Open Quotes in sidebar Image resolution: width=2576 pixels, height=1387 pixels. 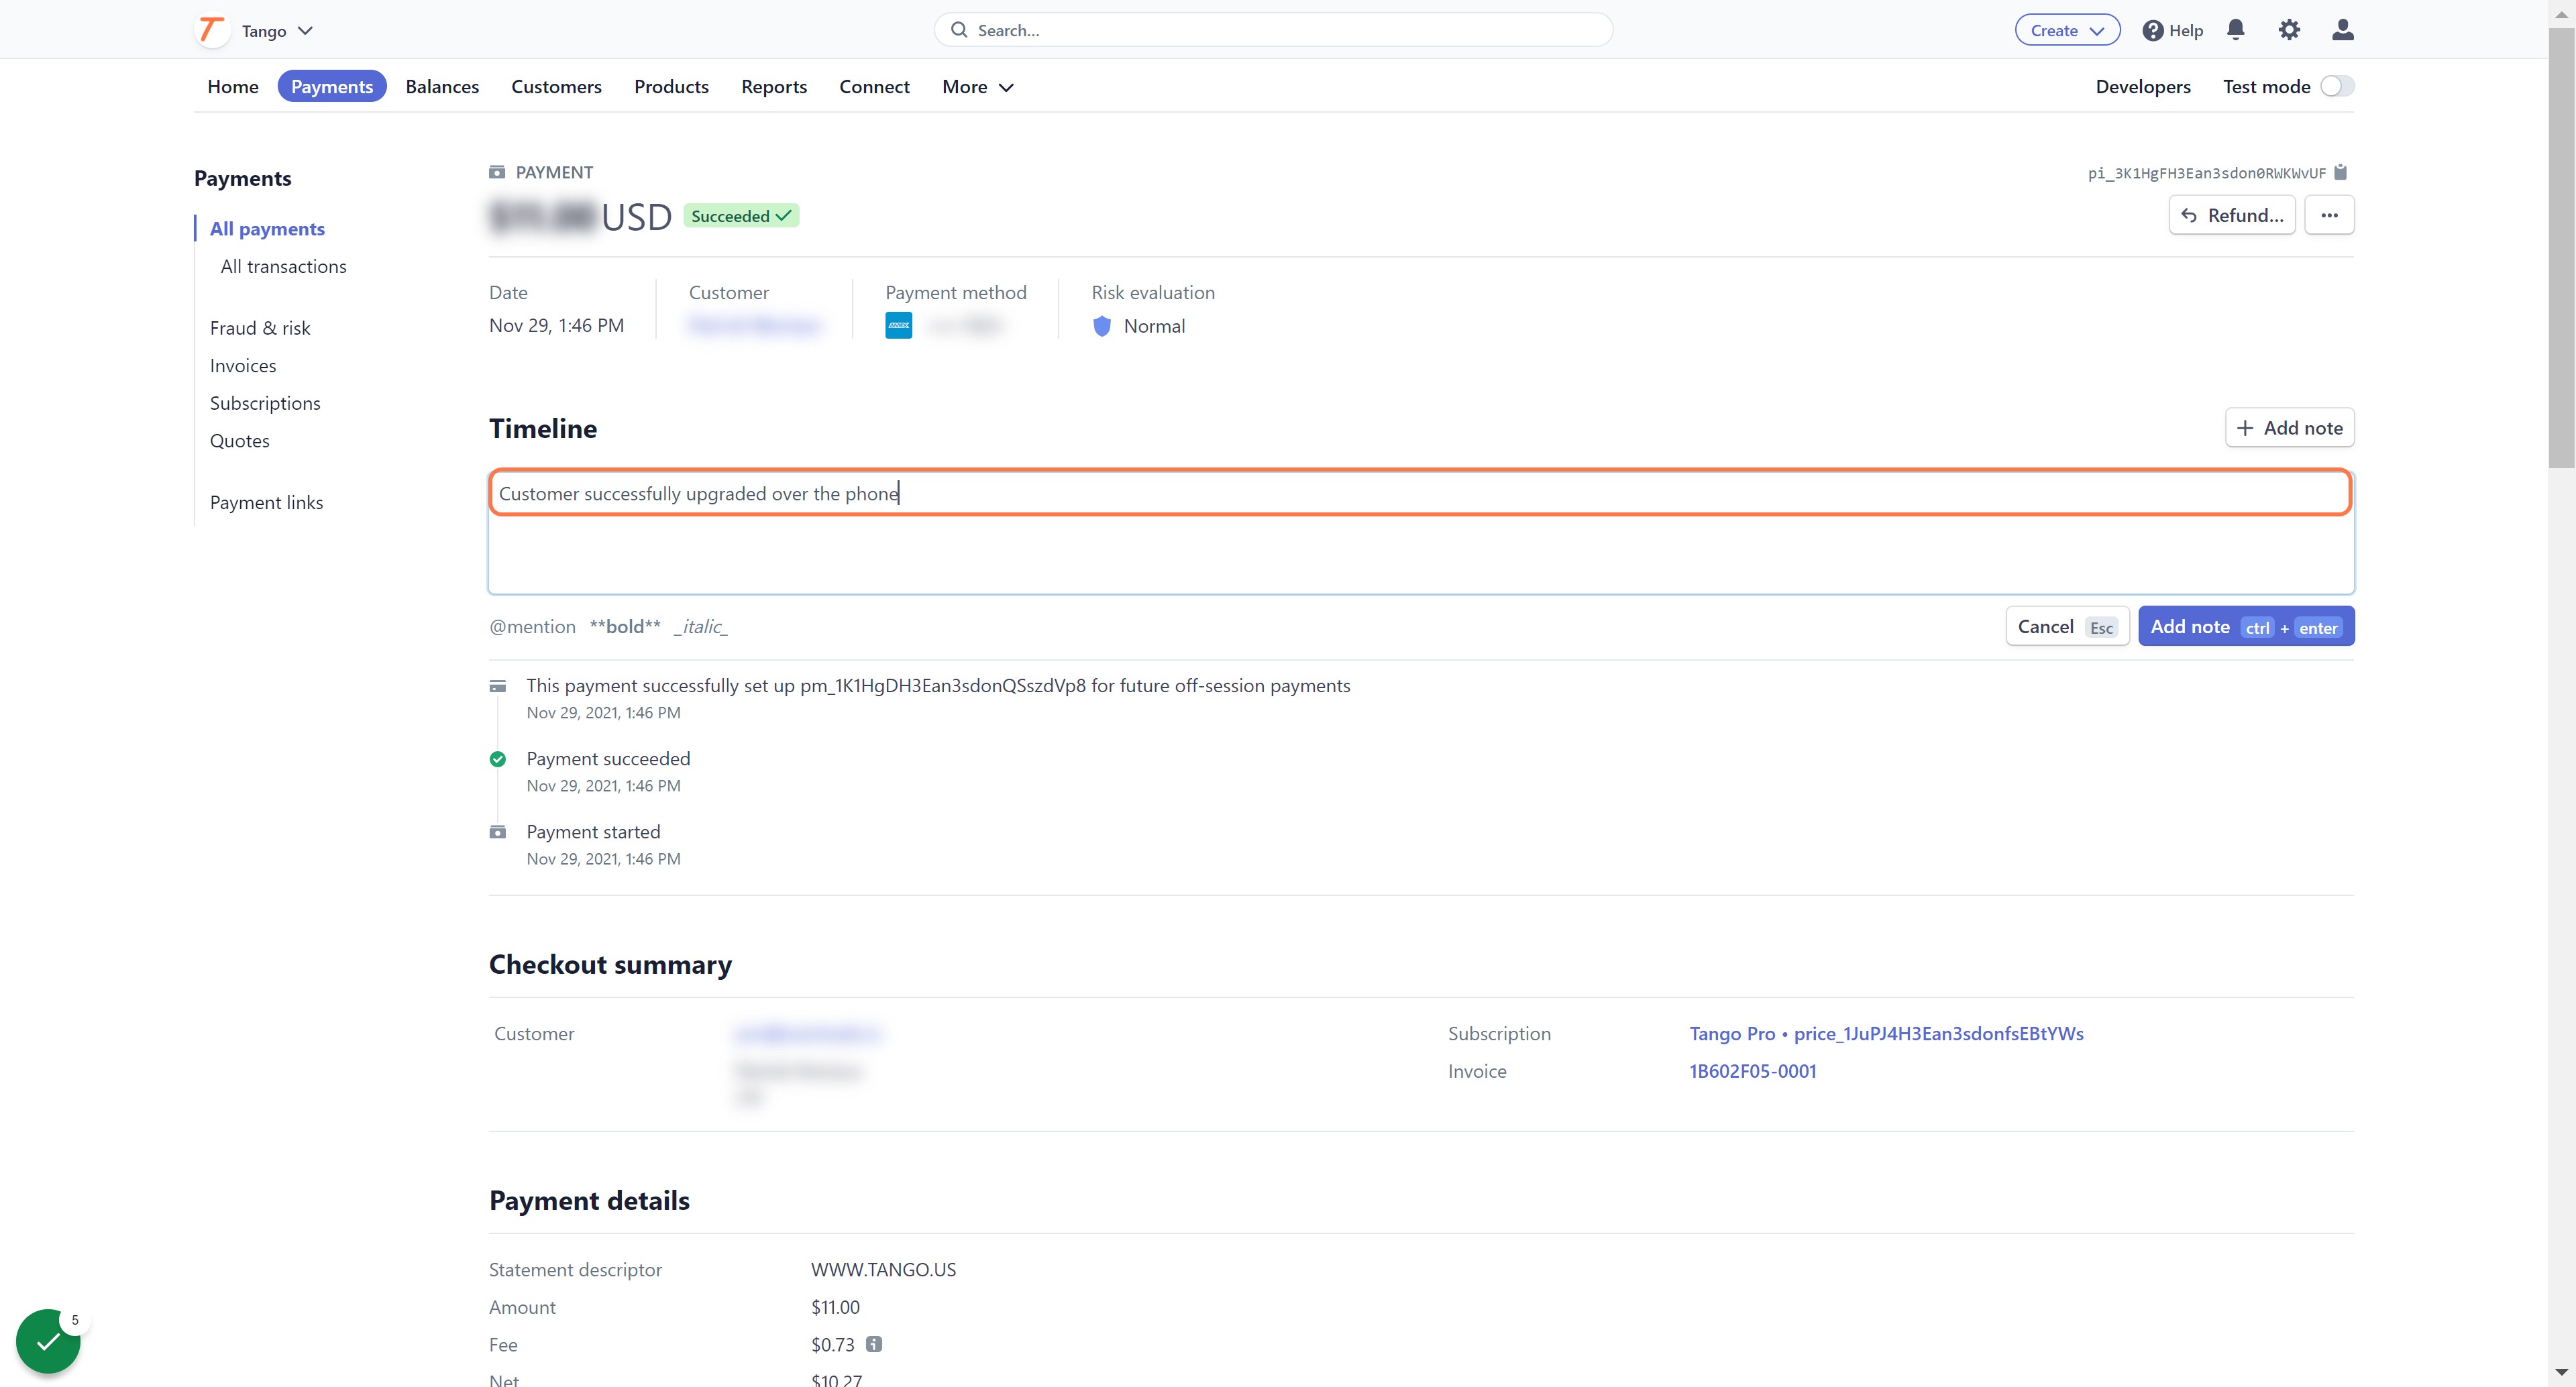pos(240,441)
